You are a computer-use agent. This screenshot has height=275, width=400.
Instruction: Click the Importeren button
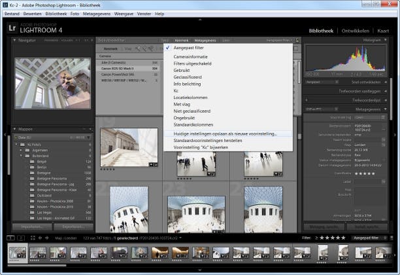click(x=31, y=227)
